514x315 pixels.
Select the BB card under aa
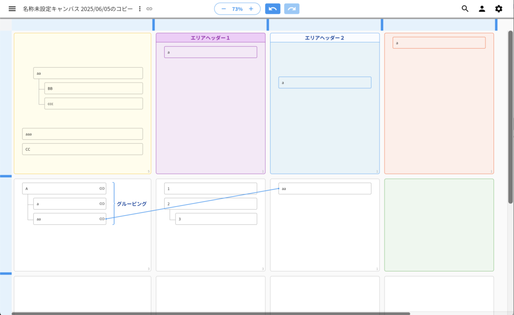pos(93,89)
